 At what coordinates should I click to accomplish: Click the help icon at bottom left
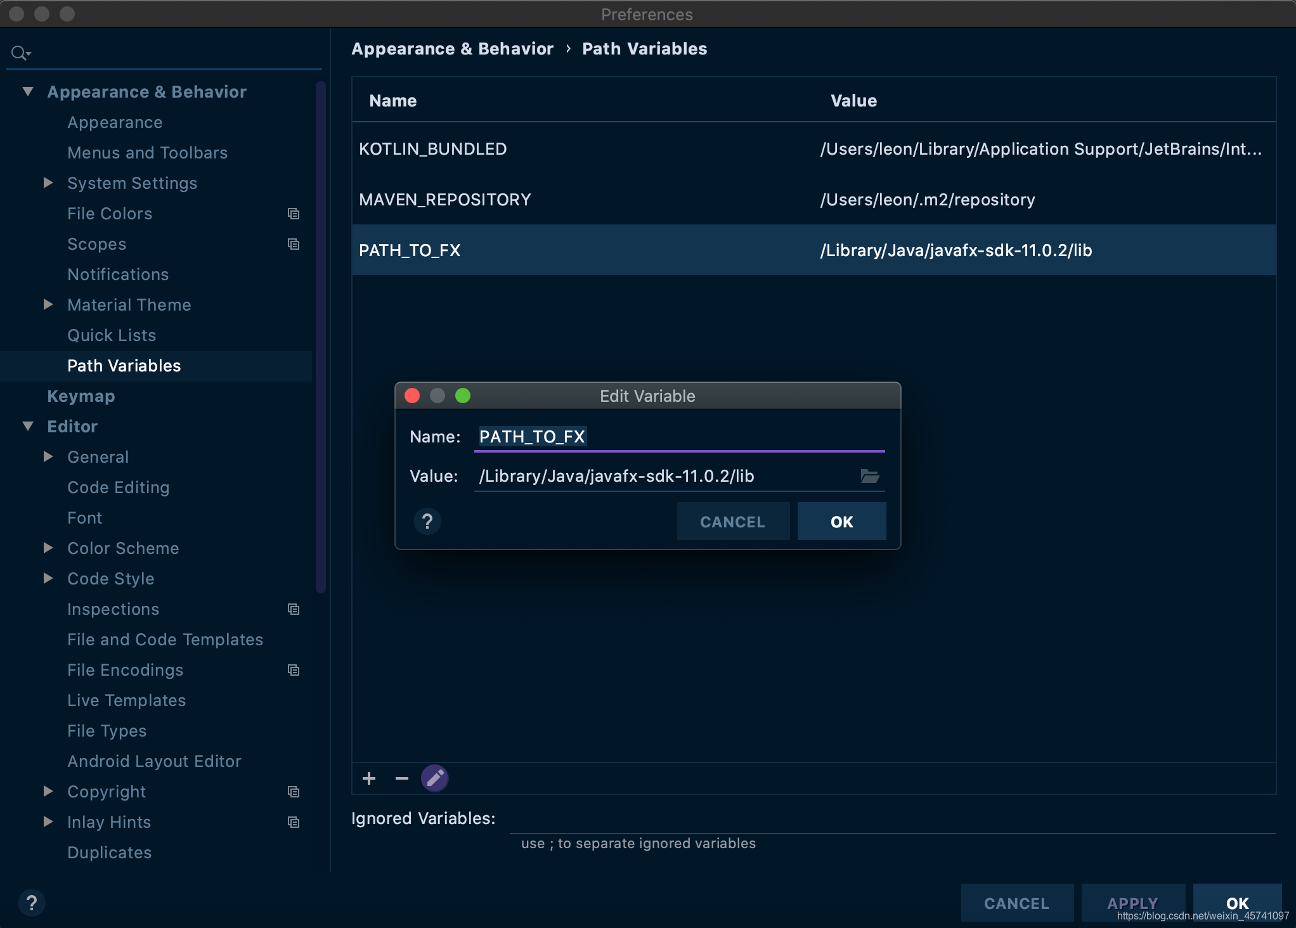pyautogui.click(x=32, y=903)
